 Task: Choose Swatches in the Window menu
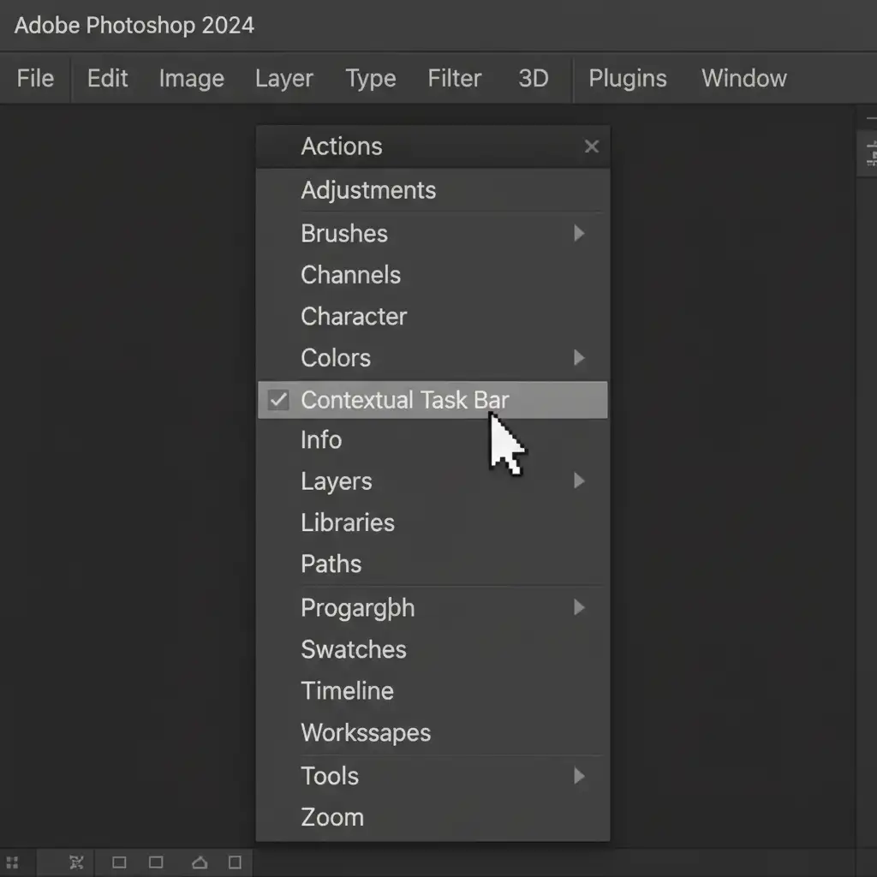click(354, 649)
